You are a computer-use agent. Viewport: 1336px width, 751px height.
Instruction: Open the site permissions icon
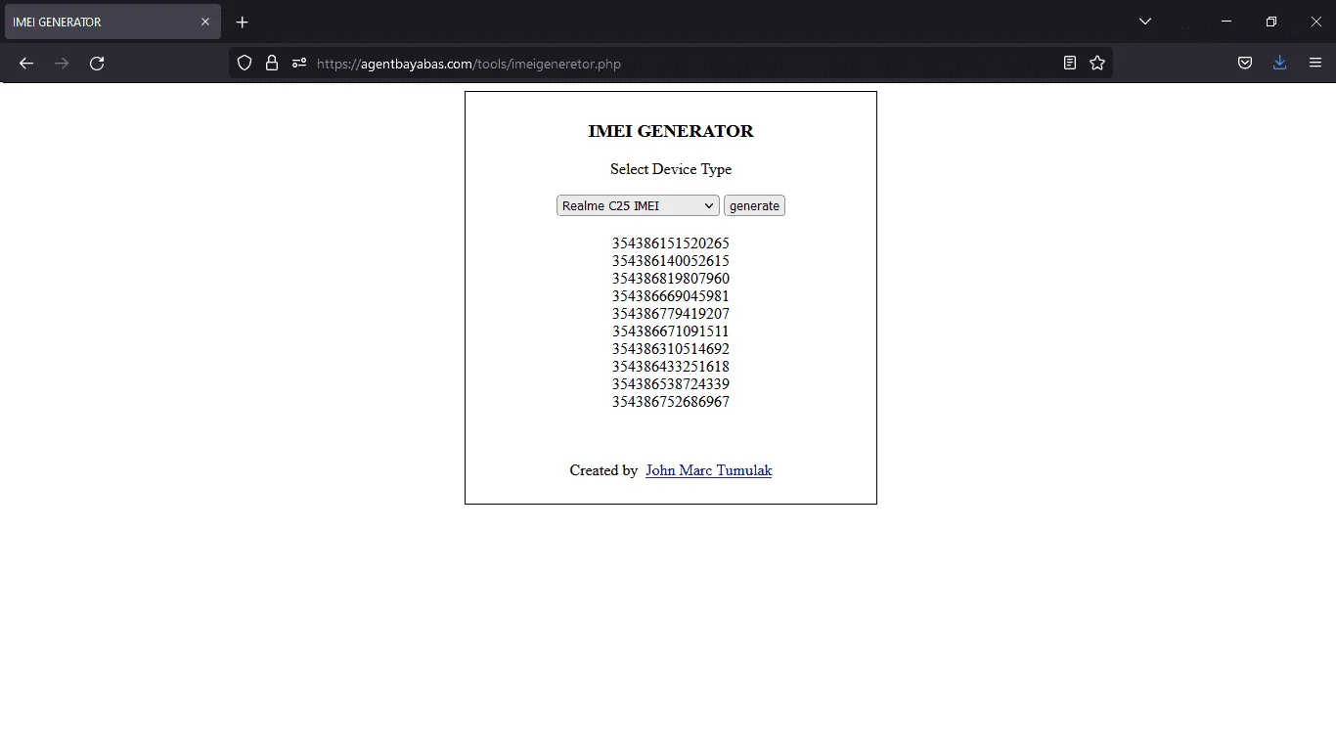tap(299, 63)
